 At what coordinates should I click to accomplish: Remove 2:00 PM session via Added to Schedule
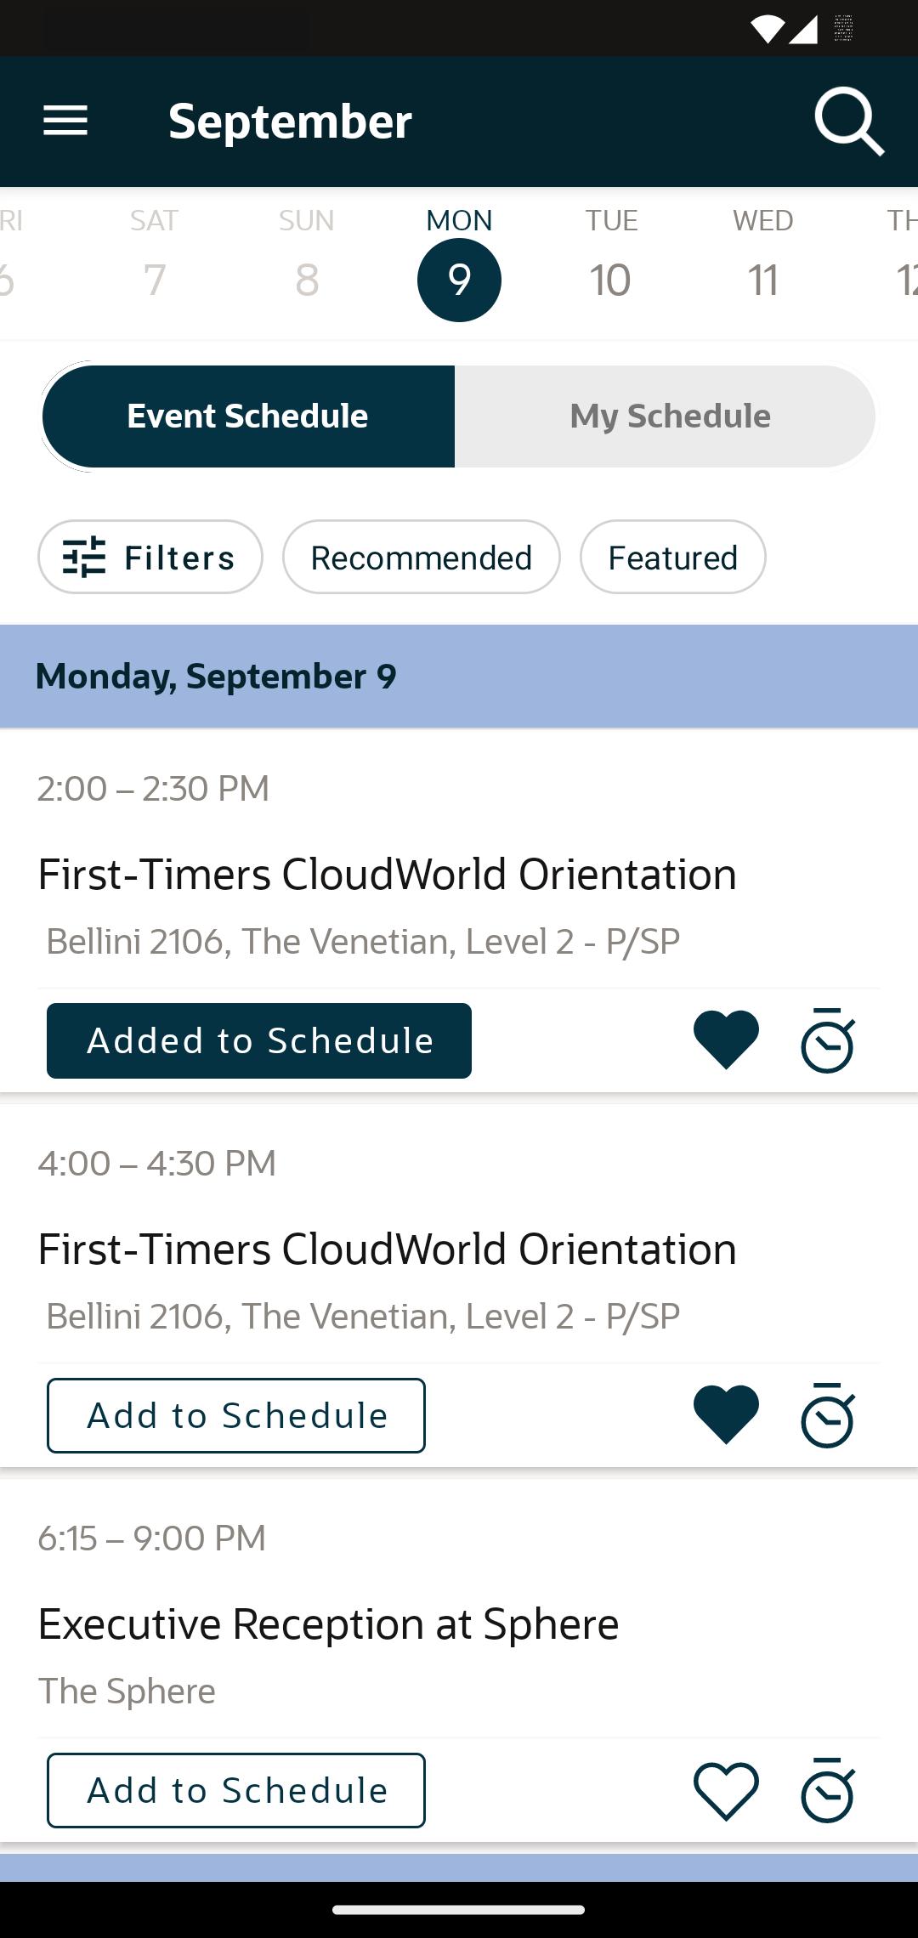coord(259,1040)
